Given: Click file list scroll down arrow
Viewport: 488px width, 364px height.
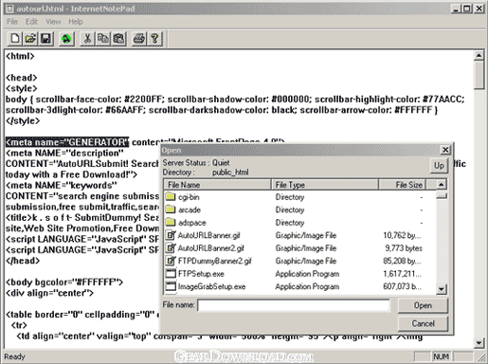Looking at the screenshot, I should [441, 289].
